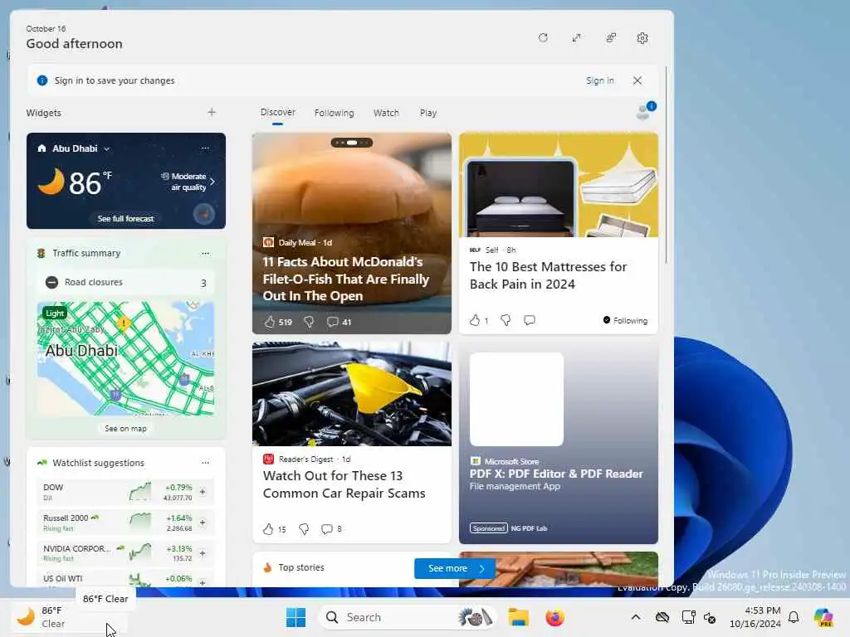
Task: Open the Play tab
Action: [x=427, y=113]
